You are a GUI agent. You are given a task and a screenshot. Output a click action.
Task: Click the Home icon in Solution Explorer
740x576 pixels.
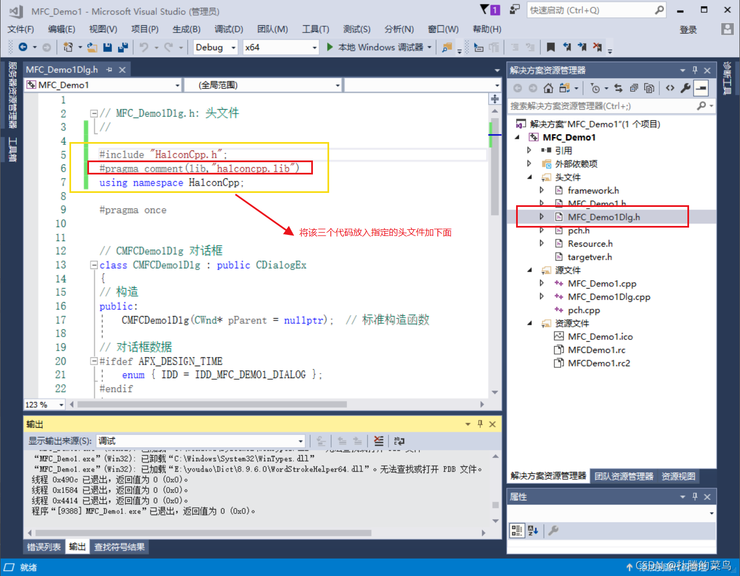coord(549,88)
